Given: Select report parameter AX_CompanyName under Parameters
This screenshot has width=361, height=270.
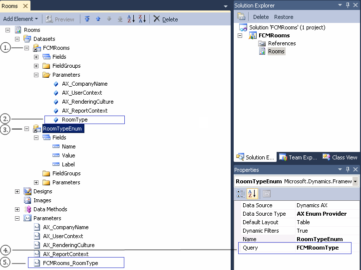Looking at the screenshot, I should [x=65, y=227].
